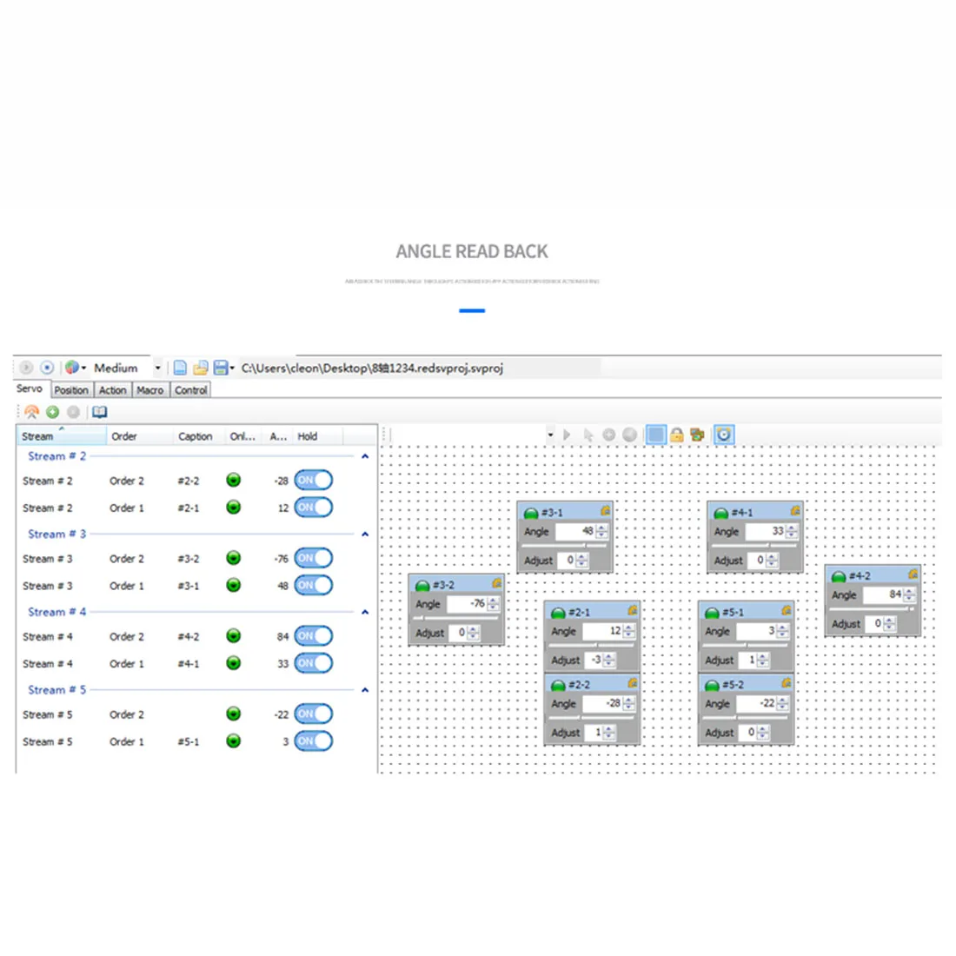Switch to the Position tab
This screenshot has width=956, height=956.
click(71, 390)
